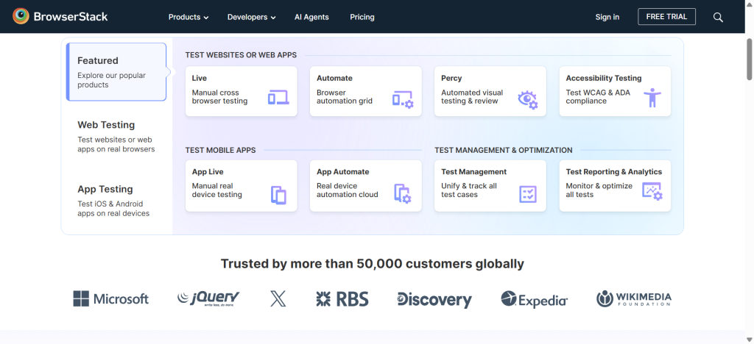Click the "Real device automation cloud" text

coord(348,190)
